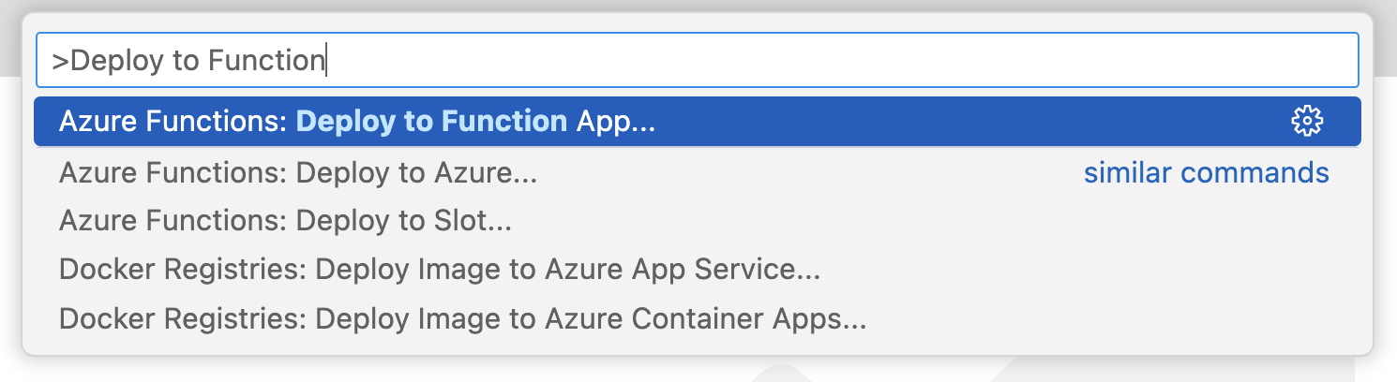Pick Deploy Image to Azure App Service

point(439,271)
